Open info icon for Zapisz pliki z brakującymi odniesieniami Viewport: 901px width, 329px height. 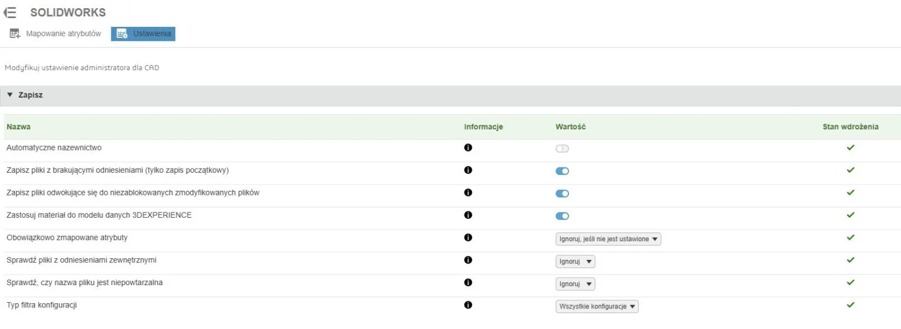468,170
